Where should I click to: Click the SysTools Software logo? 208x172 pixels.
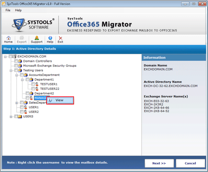(33, 25)
